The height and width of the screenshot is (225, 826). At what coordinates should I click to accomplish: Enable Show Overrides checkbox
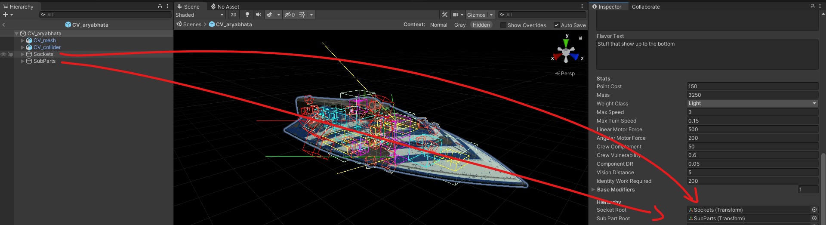coord(503,25)
